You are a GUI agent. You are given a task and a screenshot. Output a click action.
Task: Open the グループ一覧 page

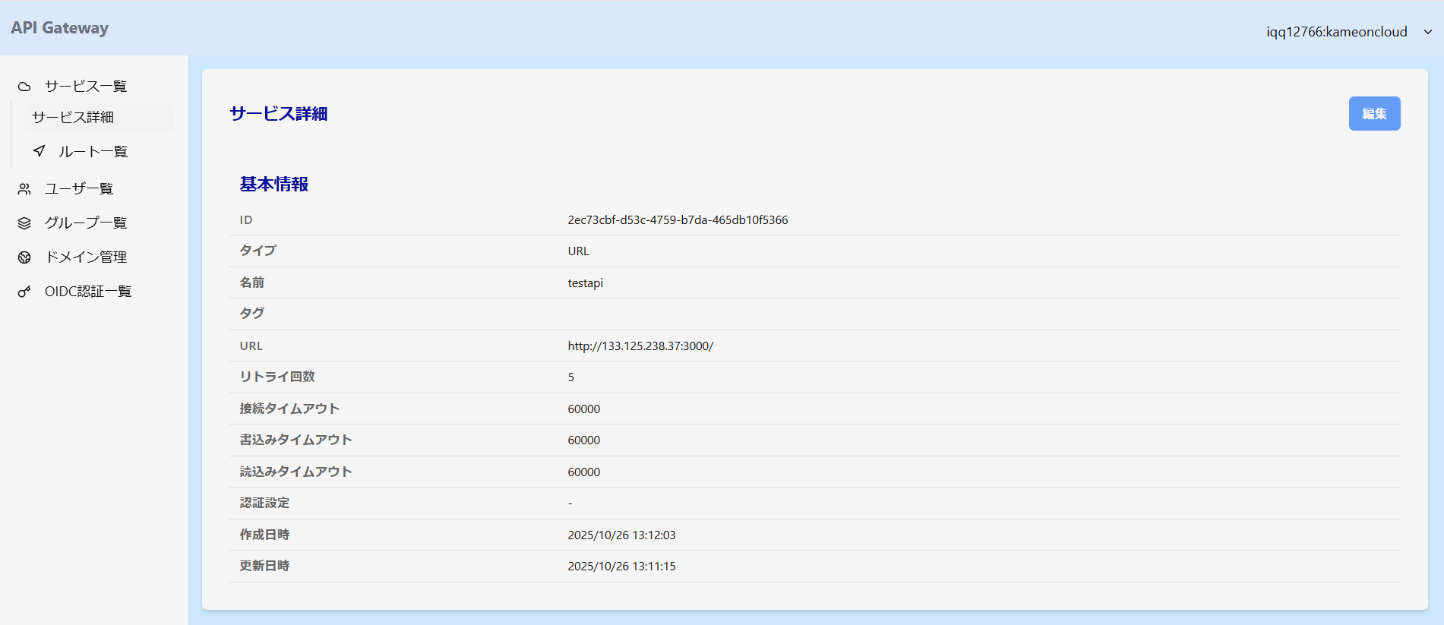point(85,223)
